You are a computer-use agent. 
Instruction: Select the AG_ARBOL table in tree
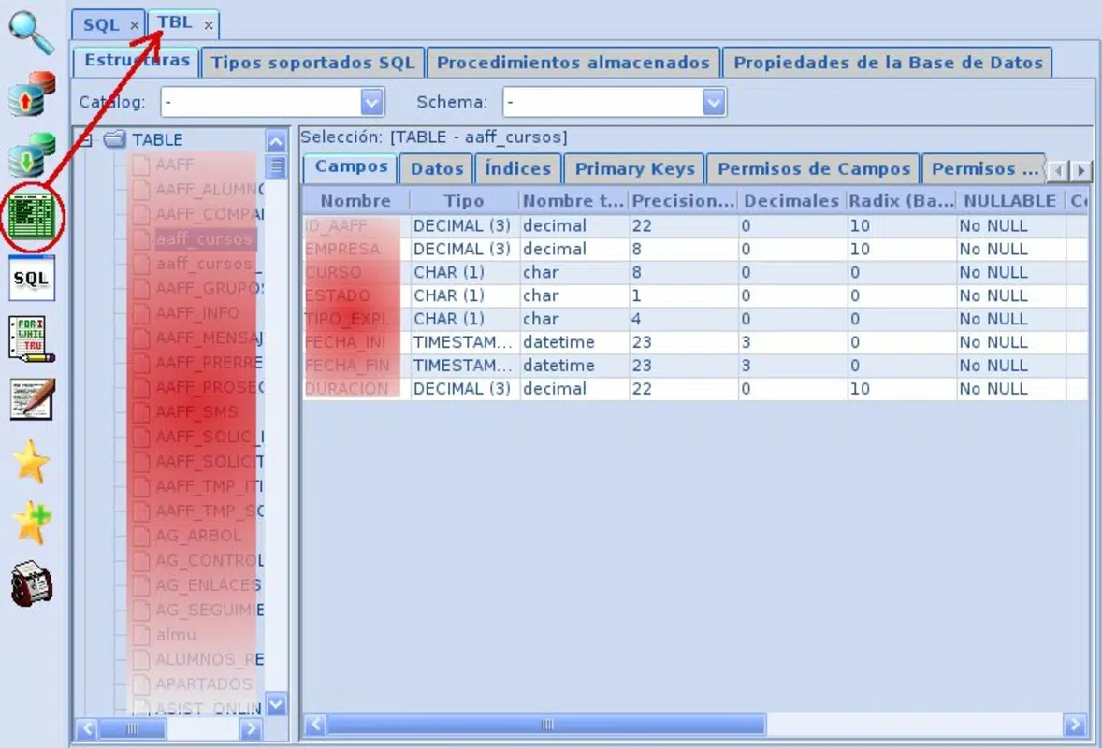(198, 536)
